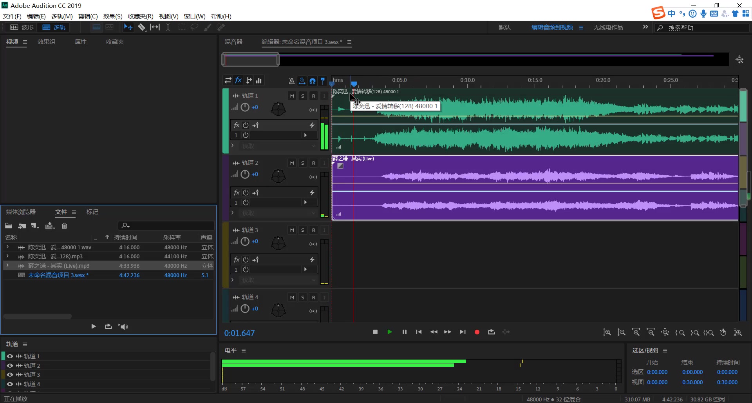Screen dimensions: 752x403
Task: Expand file 薛之谦 - 其实 (Live).mp3
Action: pos(7,265)
